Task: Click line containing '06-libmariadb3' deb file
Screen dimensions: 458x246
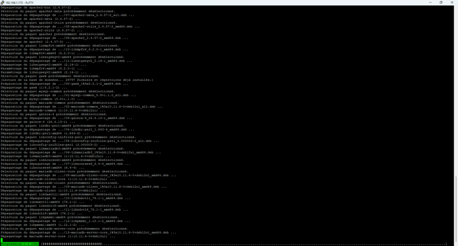Action: coord(81,152)
